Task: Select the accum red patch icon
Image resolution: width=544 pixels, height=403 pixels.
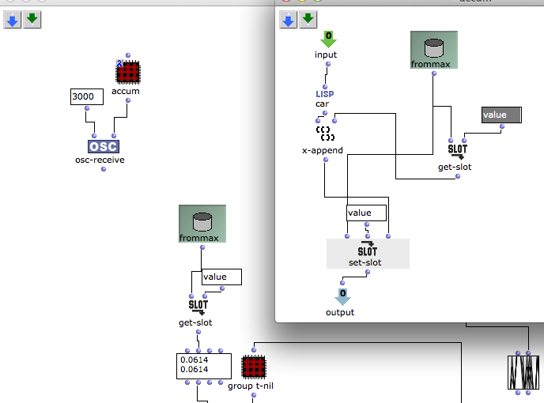Action: point(128,72)
